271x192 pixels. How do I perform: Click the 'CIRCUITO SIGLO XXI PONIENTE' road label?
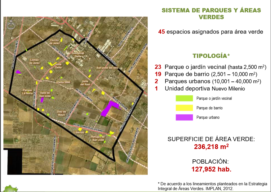click(129, 114)
